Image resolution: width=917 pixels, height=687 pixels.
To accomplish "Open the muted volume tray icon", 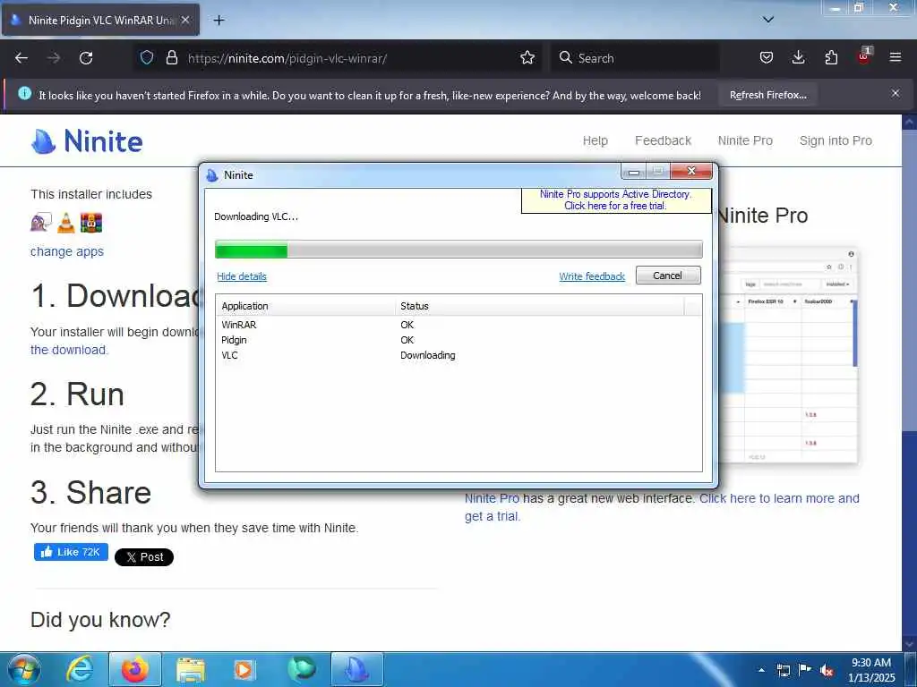I will tap(827, 671).
